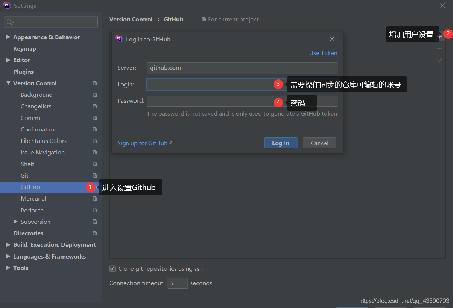Viewport: 453px width, 308px height.
Task: Click the project-level icon beside Git
Action: pyautogui.click(x=95, y=175)
